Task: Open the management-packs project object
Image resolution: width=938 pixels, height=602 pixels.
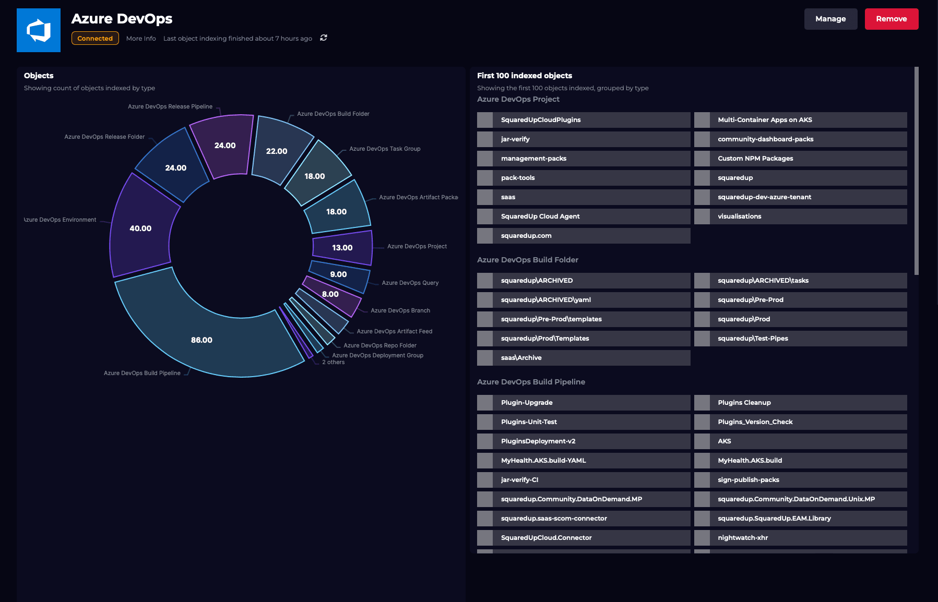Action: pos(584,159)
